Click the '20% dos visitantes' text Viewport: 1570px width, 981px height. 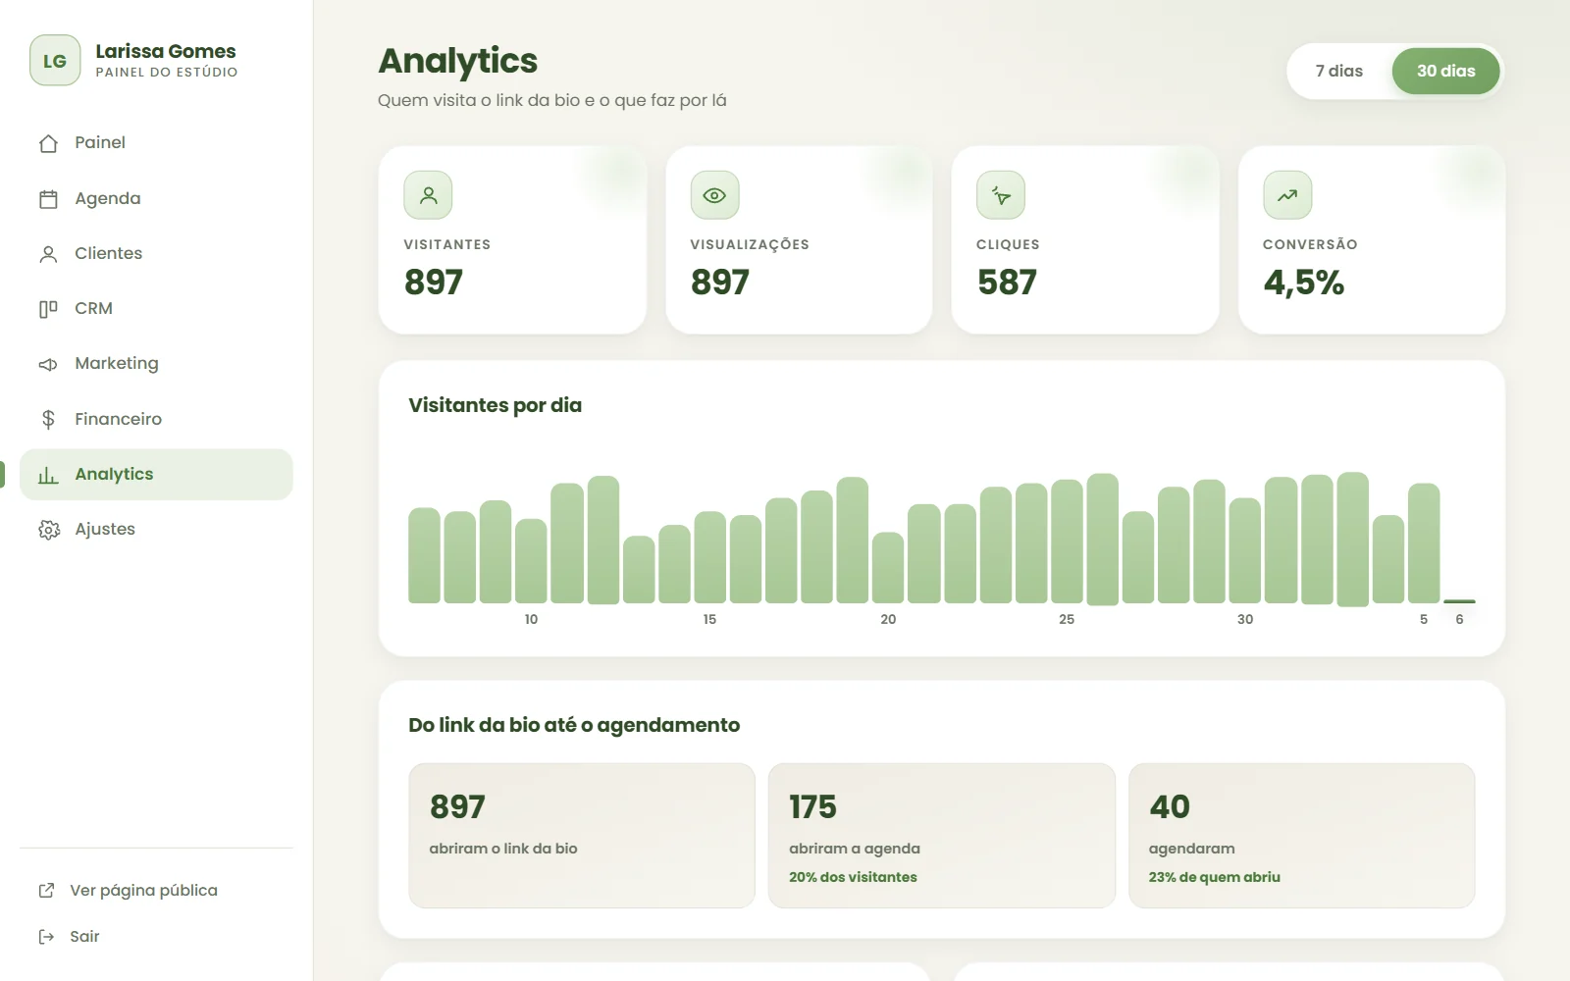click(x=853, y=877)
